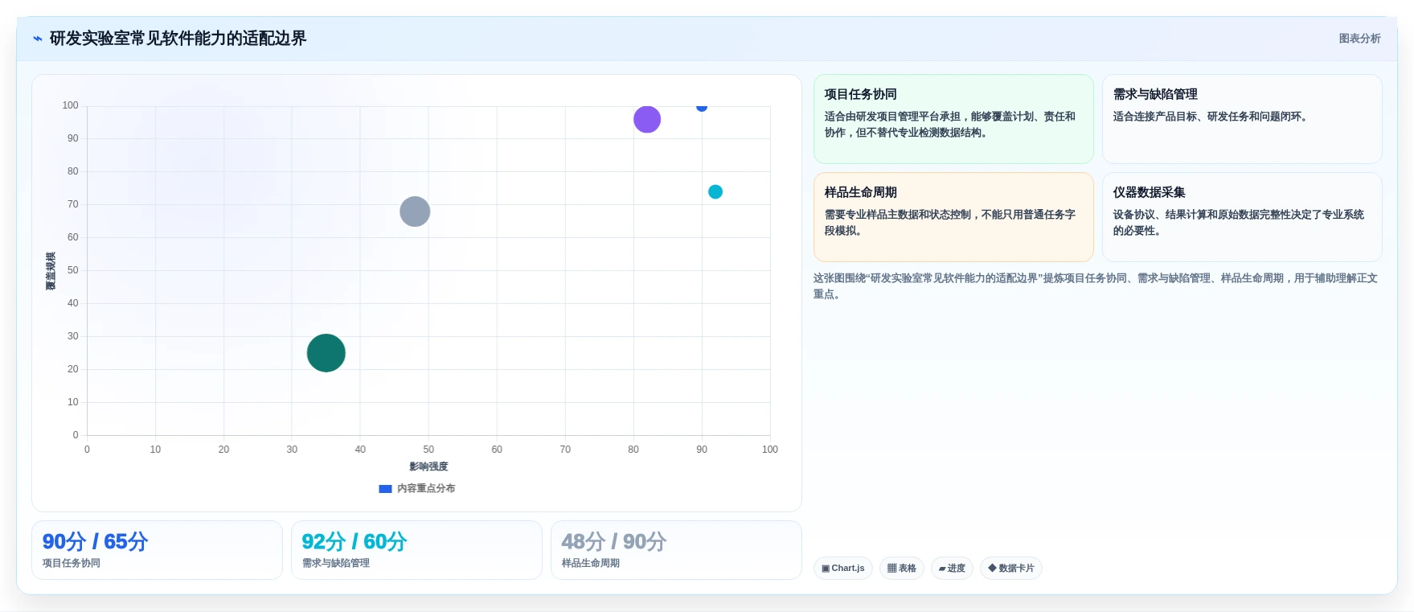Click 样品生命周期 label under 48分 stat

(591, 564)
